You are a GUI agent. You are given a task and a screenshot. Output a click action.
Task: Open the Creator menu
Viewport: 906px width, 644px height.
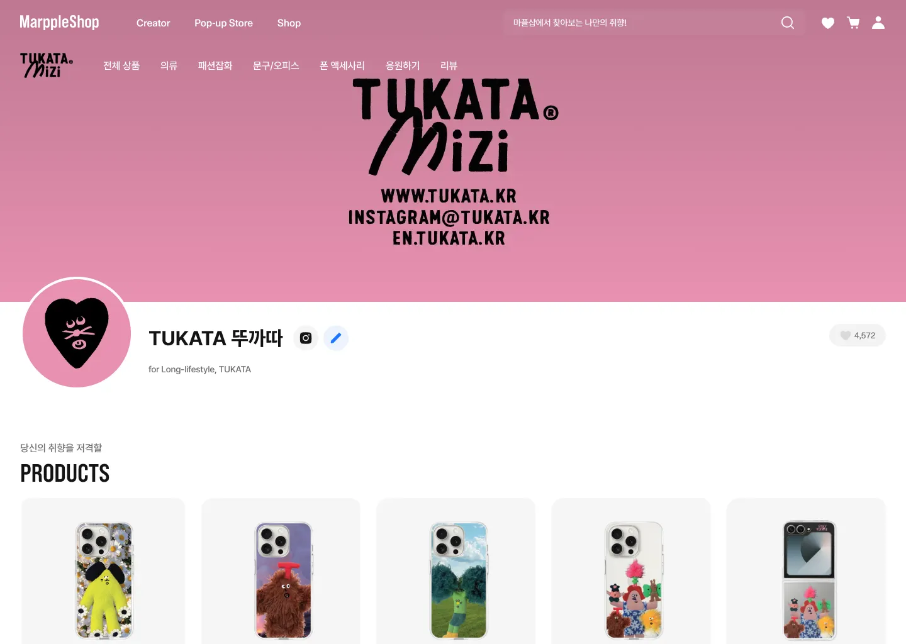[153, 23]
